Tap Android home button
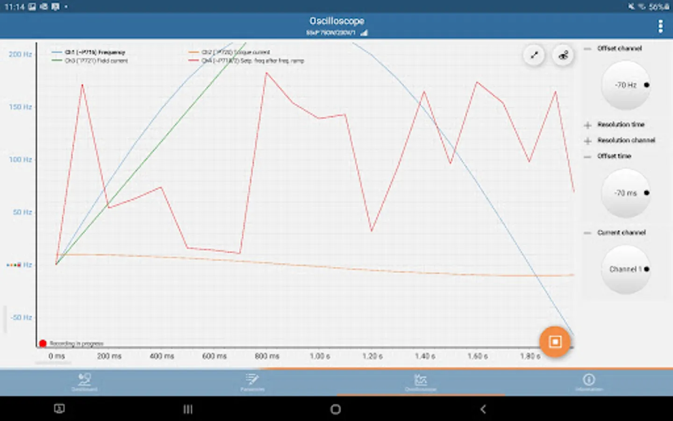The width and height of the screenshot is (673, 421). click(336, 409)
